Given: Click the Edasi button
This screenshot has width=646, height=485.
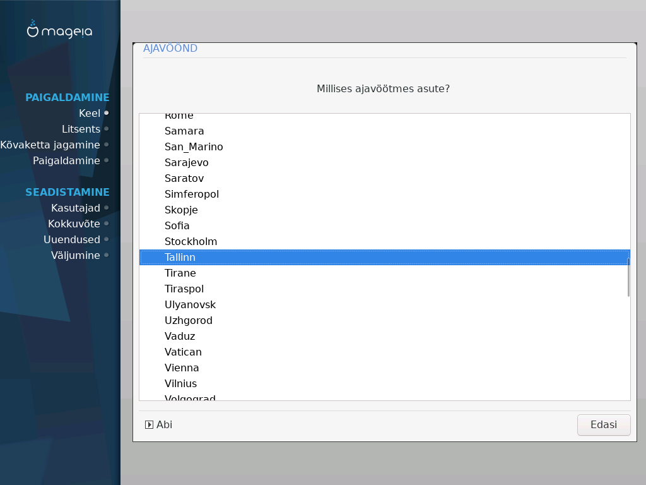Looking at the screenshot, I should (603, 425).
